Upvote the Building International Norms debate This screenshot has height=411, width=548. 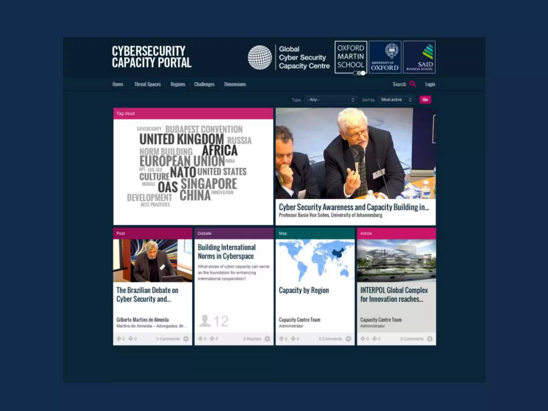click(200, 338)
